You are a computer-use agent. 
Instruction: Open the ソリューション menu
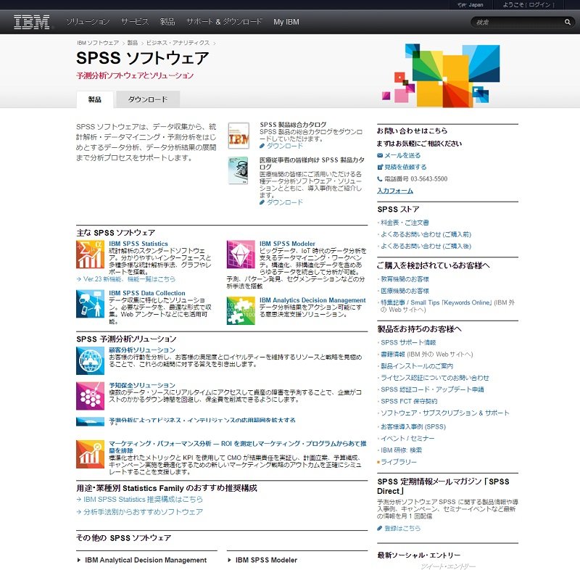click(x=88, y=22)
